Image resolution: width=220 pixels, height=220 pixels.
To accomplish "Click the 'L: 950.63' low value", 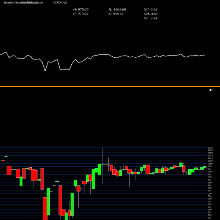I will (x=116, y=14).
